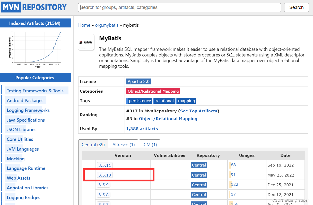Open version 3.5.9
Image resolution: width=313 pixels, height=205 pixels.
point(103,185)
